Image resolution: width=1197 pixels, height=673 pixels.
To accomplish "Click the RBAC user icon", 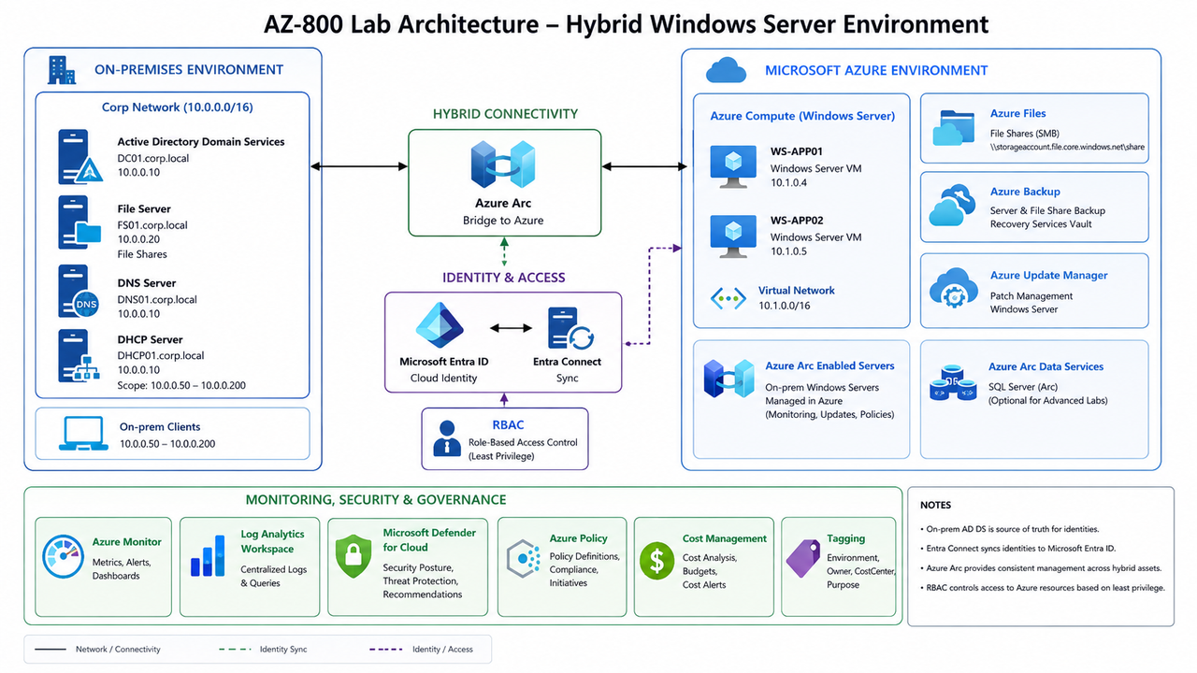I will point(447,437).
